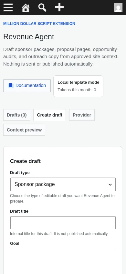Click the plus create-new icon
This screenshot has width=126, height=274.
[59, 7]
